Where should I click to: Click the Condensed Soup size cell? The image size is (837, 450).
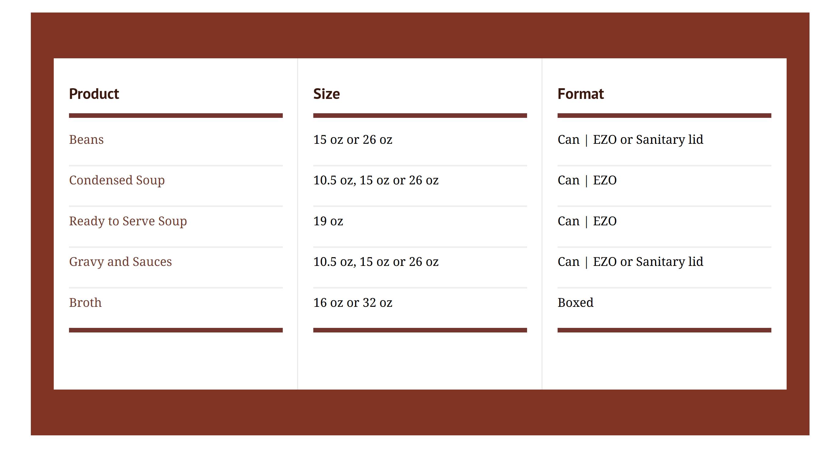point(376,180)
